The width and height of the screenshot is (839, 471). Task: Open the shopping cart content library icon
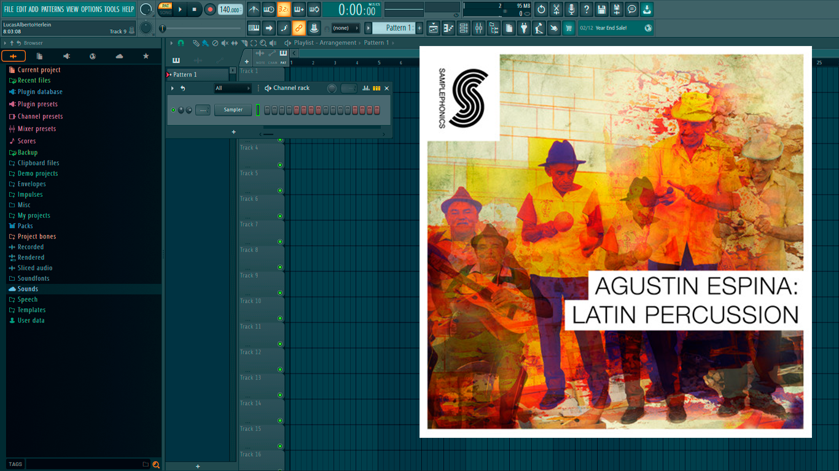(x=569, y=28)
